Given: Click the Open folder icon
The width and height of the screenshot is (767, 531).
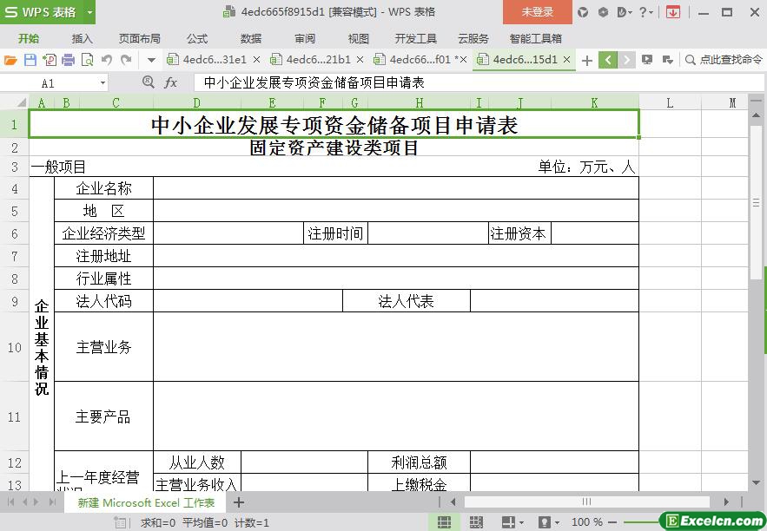Looking at the screenshot, I should tap(10, 60).
